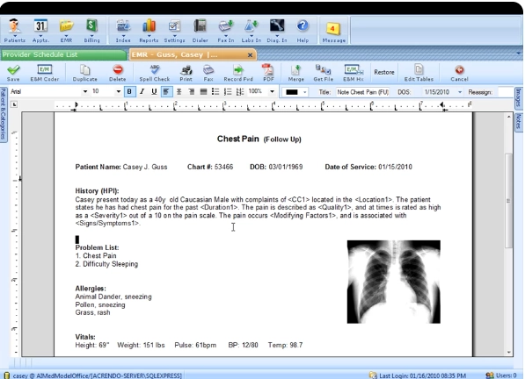The height and width of the screenshot is (379, 525).
Task: Open Edit Tables
Action: pyautogui.click(x=419, y=73)
